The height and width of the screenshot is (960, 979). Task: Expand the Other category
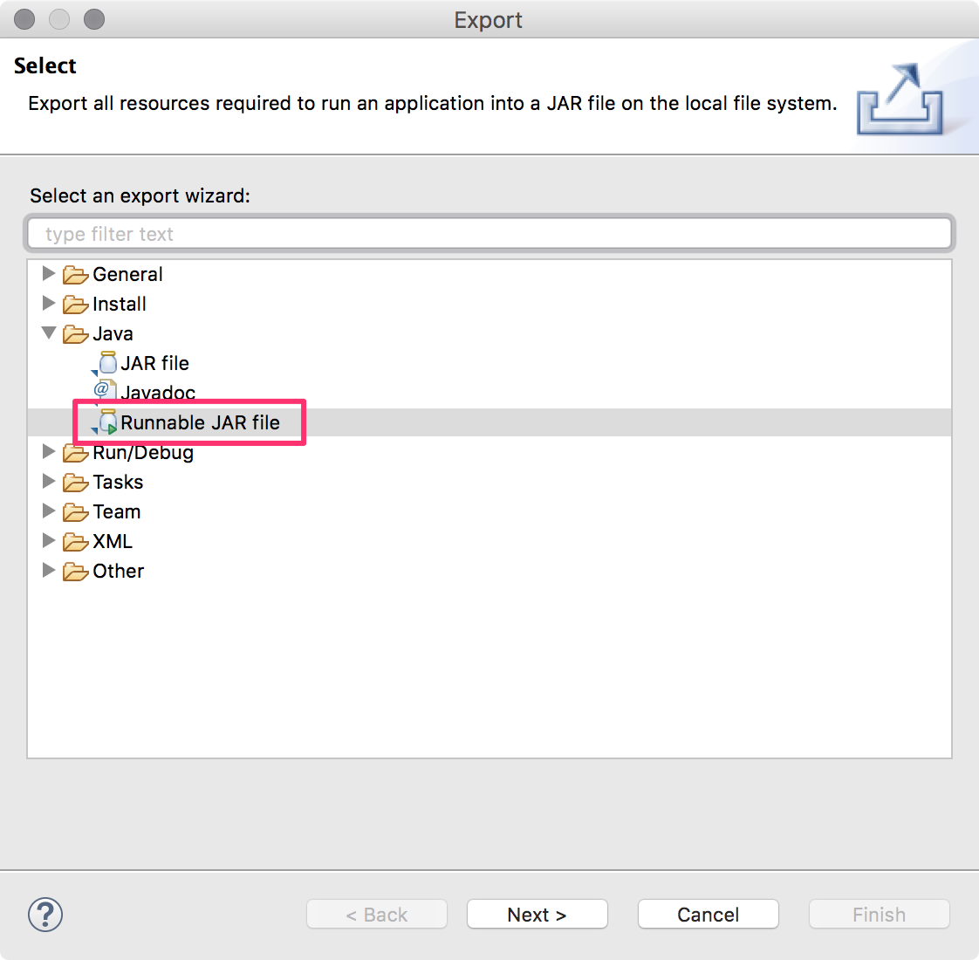49,570
